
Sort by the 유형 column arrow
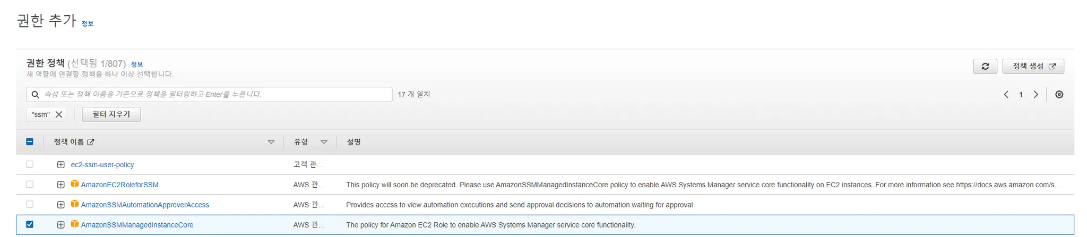point(324,142)
